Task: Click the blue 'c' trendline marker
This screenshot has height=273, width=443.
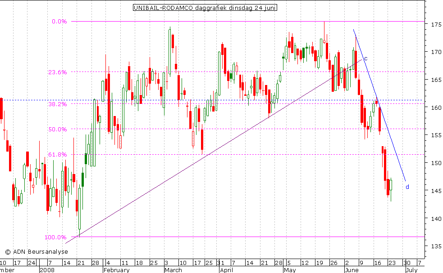Action: coord(365,58)
